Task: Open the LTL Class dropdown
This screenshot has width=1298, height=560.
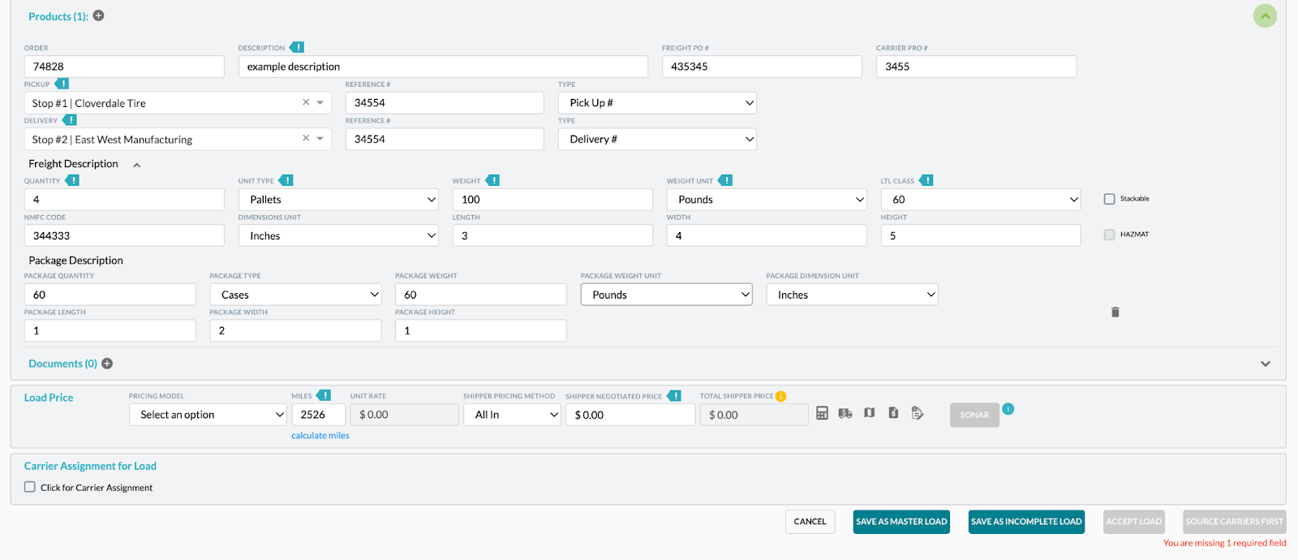Action: 981,200
